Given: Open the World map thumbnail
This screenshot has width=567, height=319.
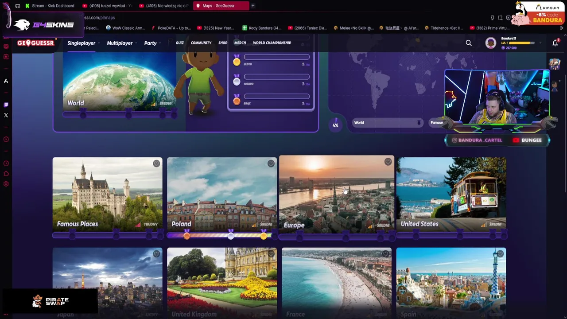Looking at the screenshot, I should [x=119, y=82].
